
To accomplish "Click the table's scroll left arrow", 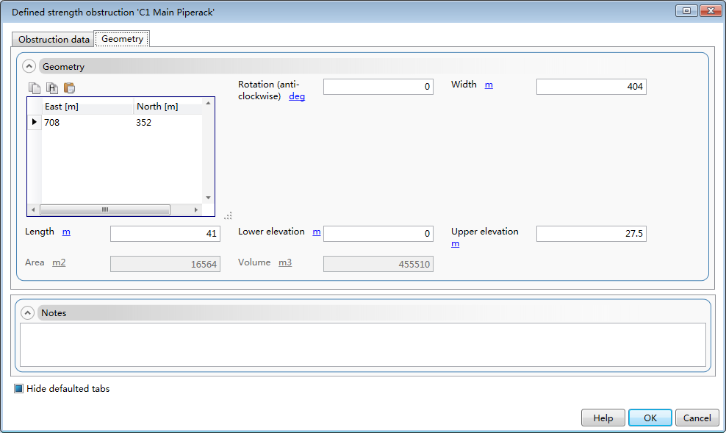I will click(33, 210).
